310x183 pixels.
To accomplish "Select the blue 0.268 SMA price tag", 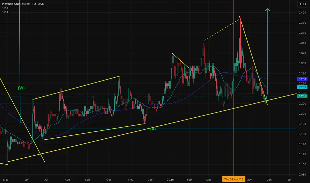I will (x=302, y=79).
